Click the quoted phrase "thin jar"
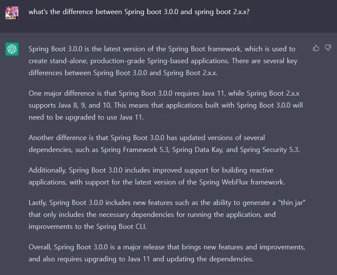 293,202
